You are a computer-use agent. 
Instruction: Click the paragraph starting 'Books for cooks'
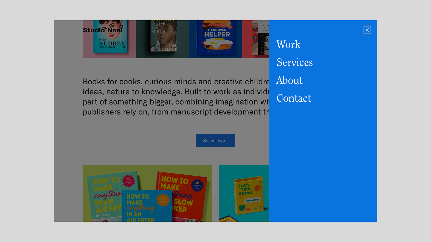click(x=176, y=97)
